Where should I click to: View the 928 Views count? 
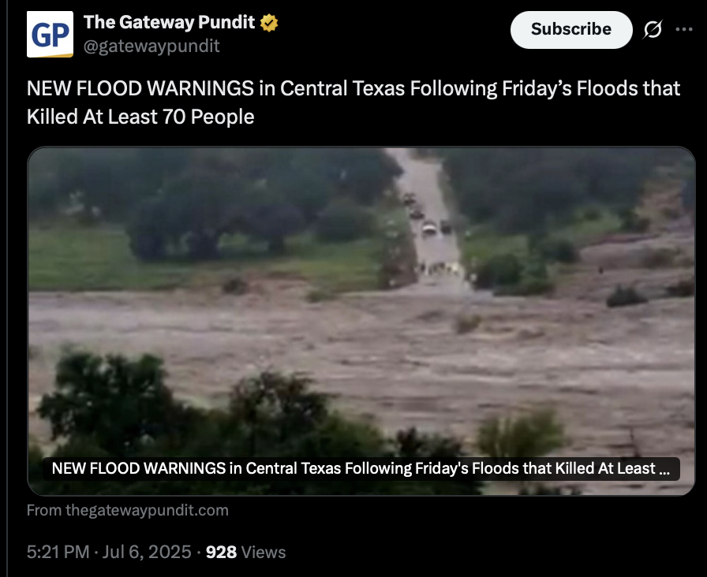pyautogui.click(x=245, y=552)
